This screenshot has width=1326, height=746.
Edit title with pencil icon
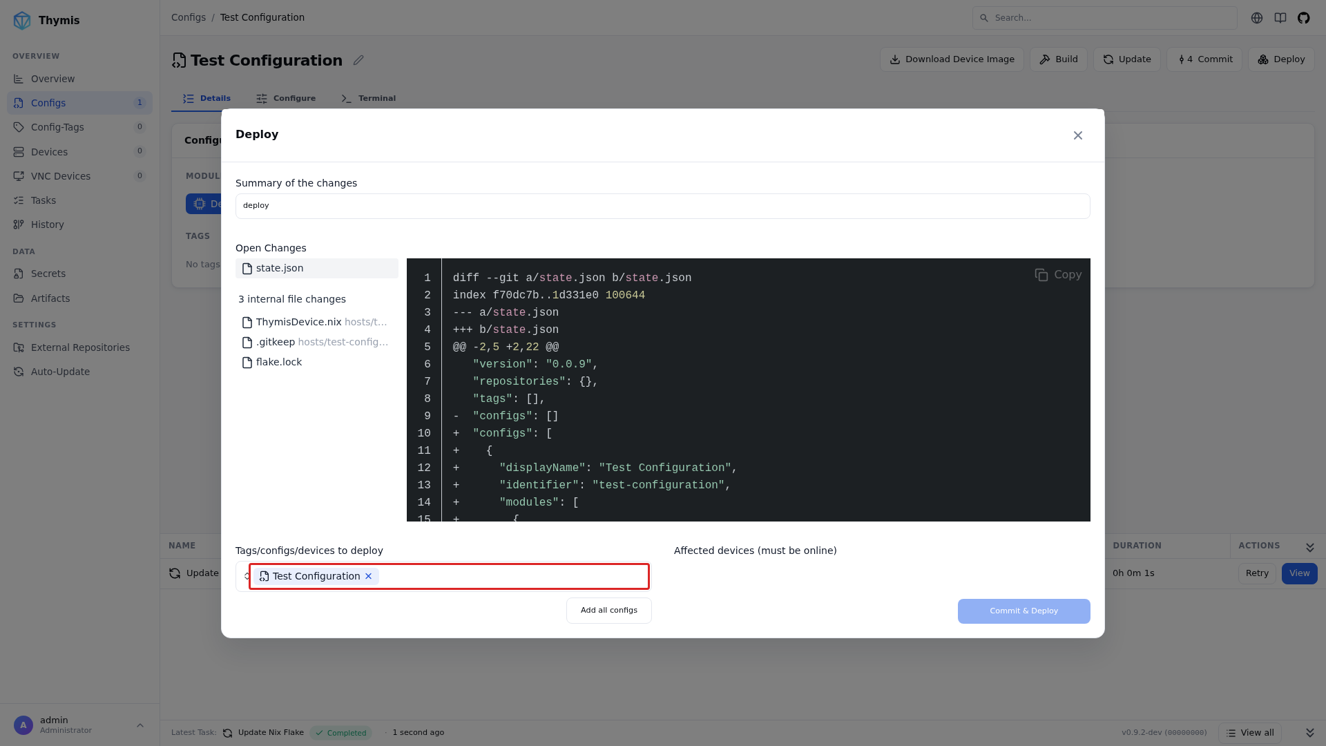(358, 60)
